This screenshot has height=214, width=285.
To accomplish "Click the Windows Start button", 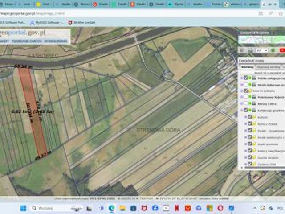I will [x=23, y=208].
